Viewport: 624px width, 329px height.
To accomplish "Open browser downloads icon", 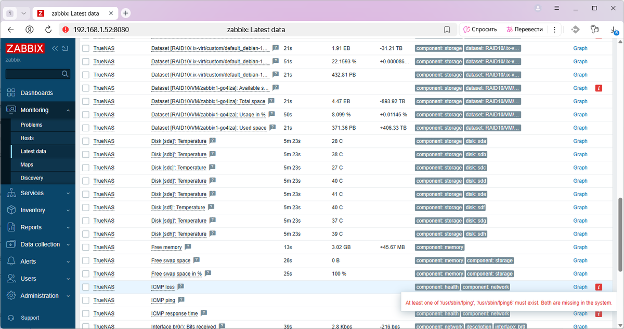I will tap(614, 30).
